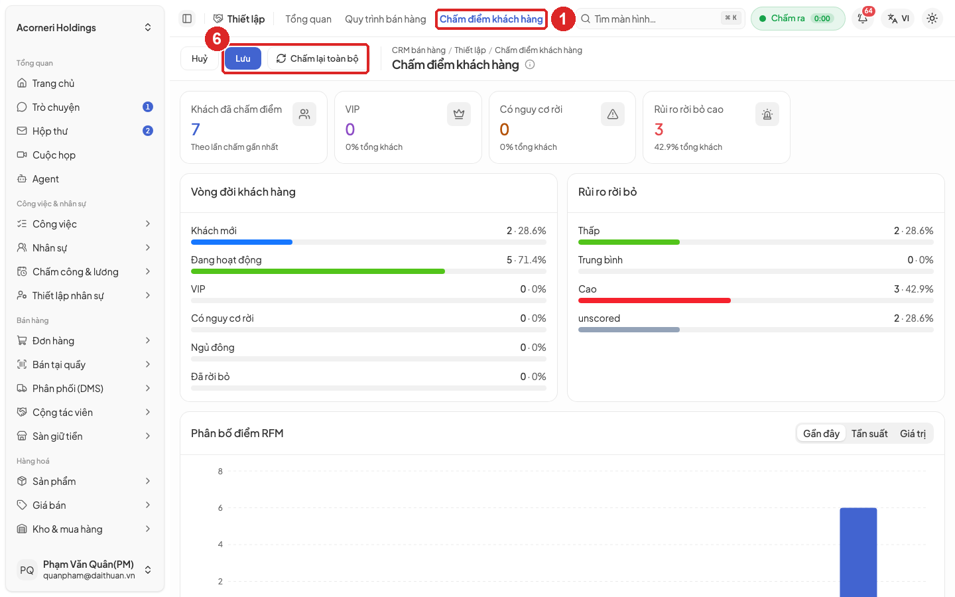The image size is (955, 597).
Task: Click the Thiết lập section icon in top bar
Action: (x=218, y=19)
